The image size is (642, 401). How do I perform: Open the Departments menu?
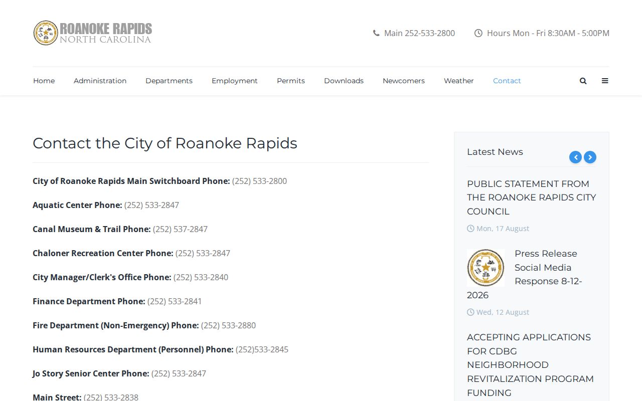click(169, 81)
